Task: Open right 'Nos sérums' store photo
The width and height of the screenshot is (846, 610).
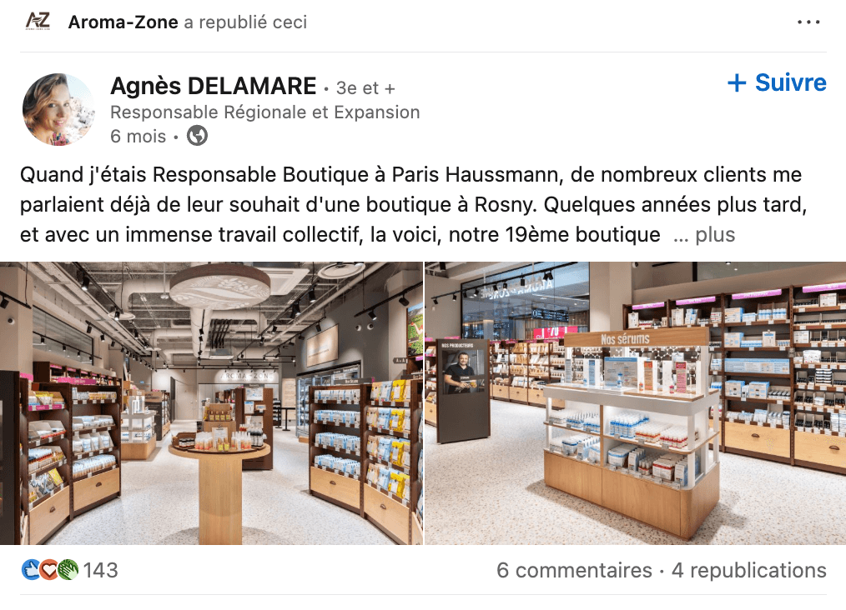Action: [636, 403]
